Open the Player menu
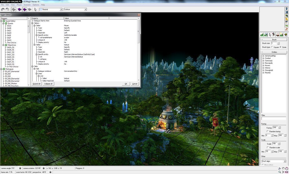Screen dimensions: 289x174 click(19, 5)
